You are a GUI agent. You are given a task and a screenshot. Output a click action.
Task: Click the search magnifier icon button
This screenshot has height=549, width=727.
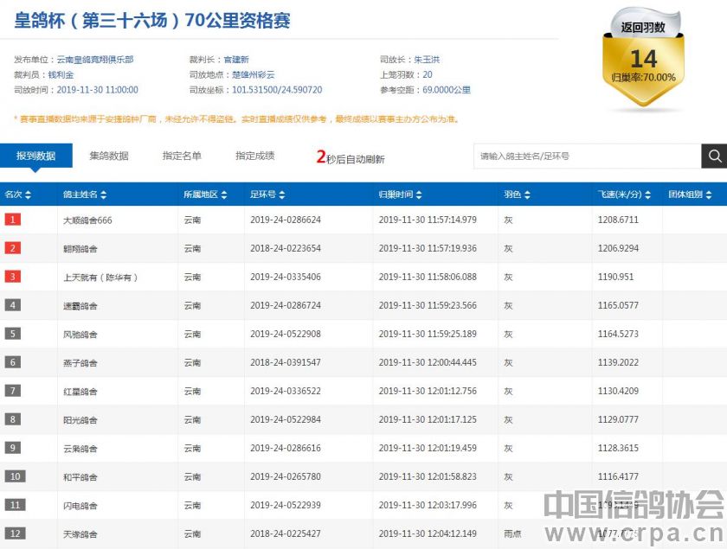click(x=714, y=156)
